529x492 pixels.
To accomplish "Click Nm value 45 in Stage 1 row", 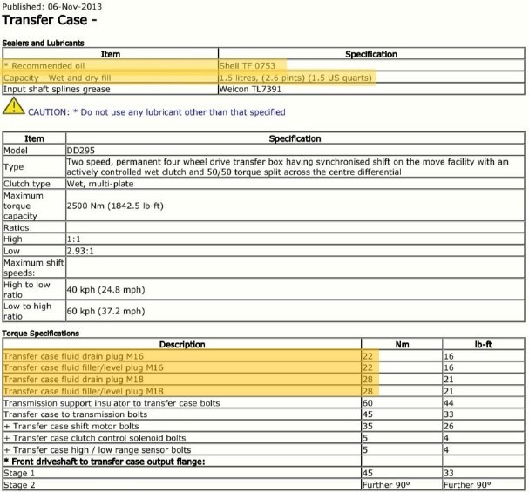I will click(368, 473).
